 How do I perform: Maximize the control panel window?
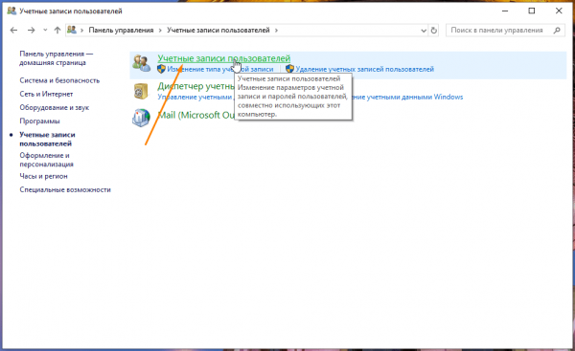pos(532,11)
